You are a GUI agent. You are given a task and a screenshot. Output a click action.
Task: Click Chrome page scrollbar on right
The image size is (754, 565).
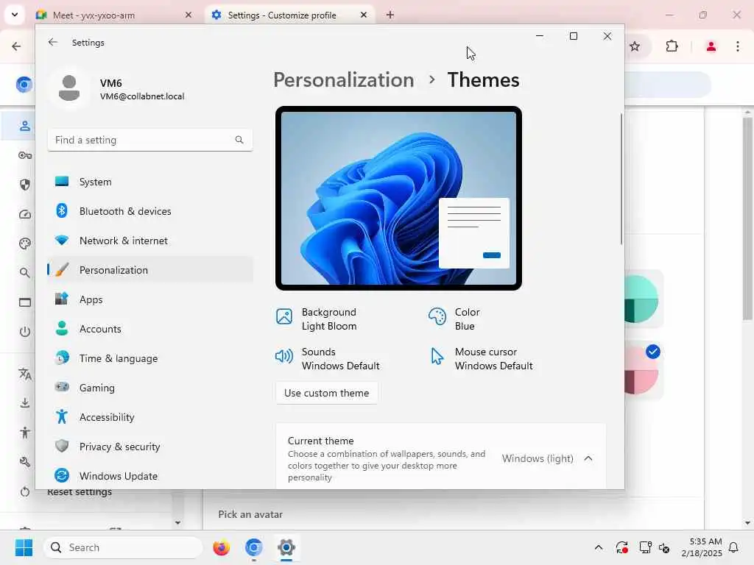(x=747, y=218)
